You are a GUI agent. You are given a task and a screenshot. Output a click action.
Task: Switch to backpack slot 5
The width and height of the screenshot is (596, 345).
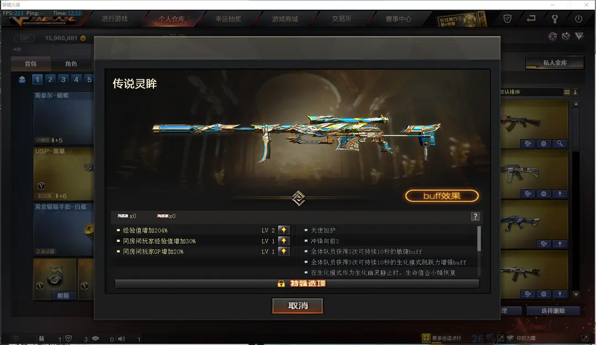89,79
